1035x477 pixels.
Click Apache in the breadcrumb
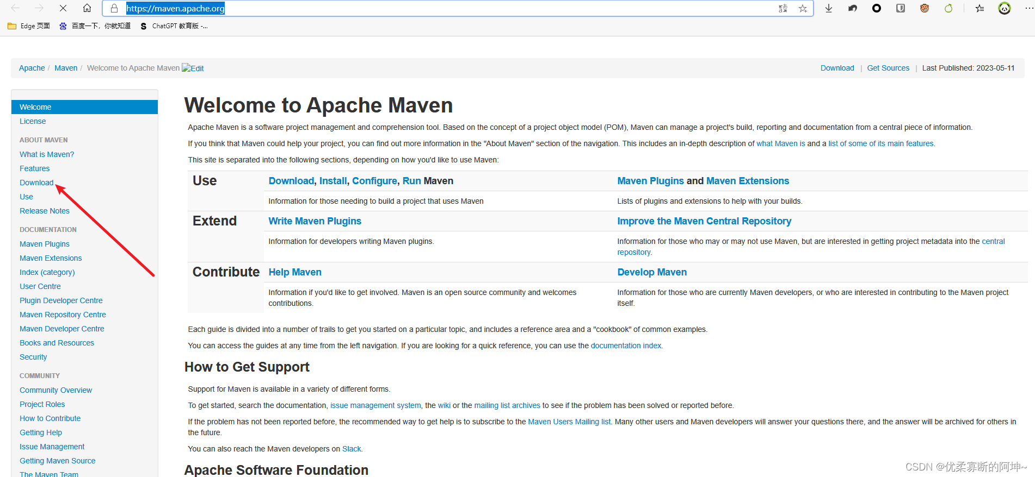point(32,68)
